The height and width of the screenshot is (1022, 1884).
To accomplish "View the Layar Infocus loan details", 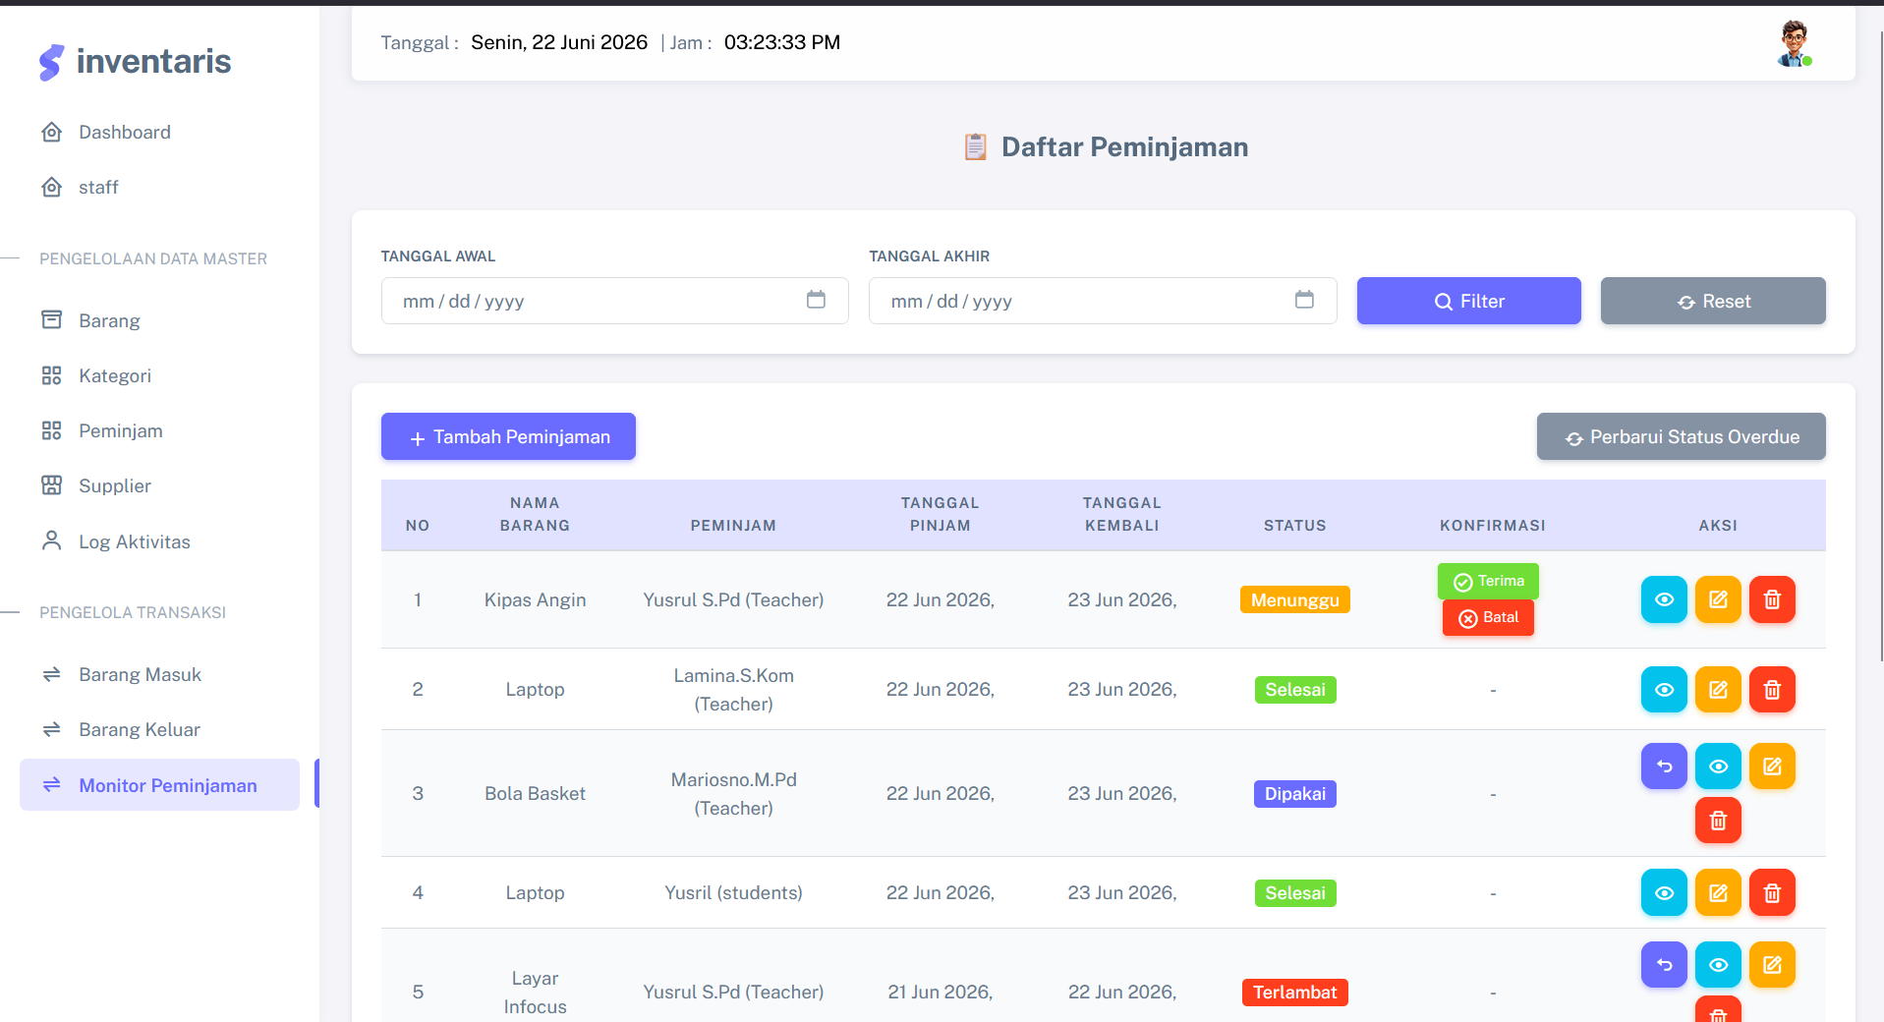I will [x=1718, y=965].
